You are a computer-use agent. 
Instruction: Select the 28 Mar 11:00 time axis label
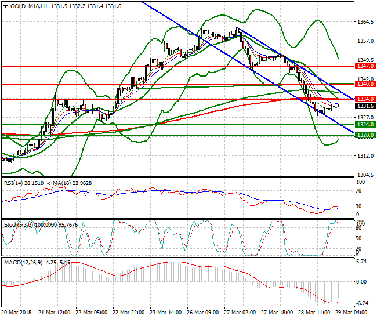coord(314,312)
